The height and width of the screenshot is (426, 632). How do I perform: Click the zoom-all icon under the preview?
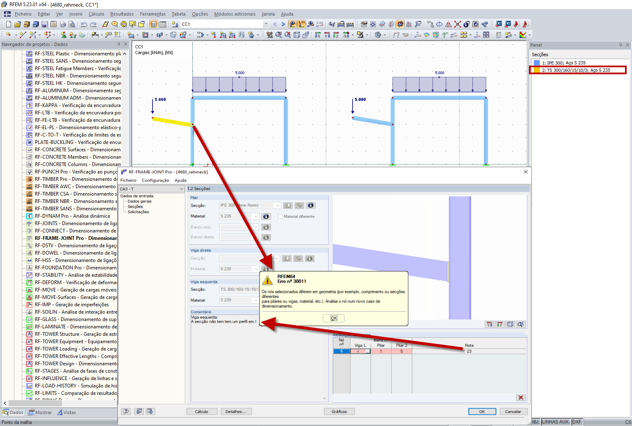coord(521,324)
